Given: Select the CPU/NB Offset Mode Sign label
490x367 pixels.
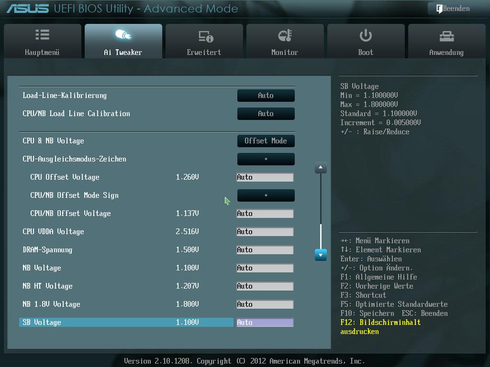Looking at the screenshot, I should pyautogui.click(x=74, y=195).
